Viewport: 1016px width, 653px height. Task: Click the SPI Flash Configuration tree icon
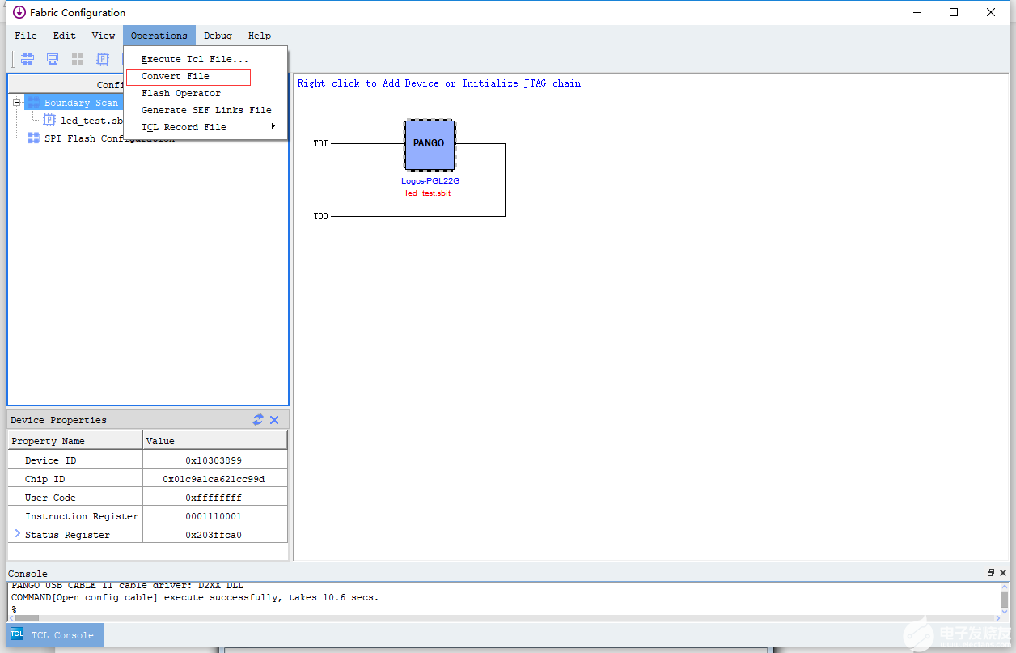pyautogui.click(x=33, y=138)
